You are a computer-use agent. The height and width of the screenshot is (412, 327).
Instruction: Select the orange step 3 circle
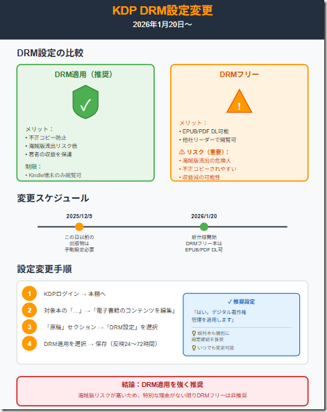(29, 327)
